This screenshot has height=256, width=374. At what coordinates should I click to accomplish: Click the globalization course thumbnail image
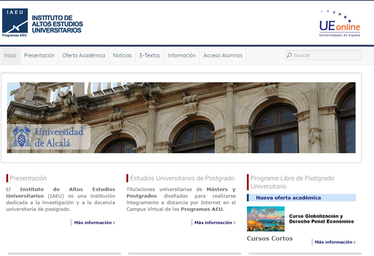tap(266, 219)
